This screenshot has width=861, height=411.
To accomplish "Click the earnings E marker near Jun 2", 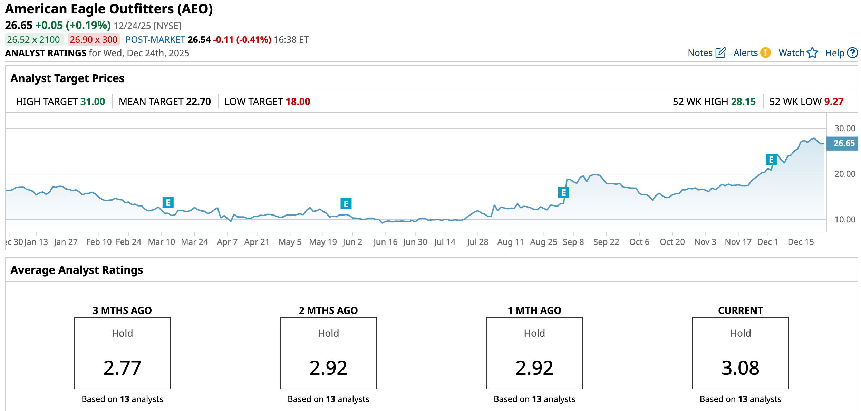I will (346, 204).
